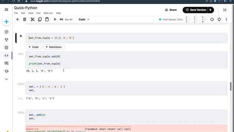Click the Share button
Viewport: 234px width, 132px height.
[x=171, y=10]
